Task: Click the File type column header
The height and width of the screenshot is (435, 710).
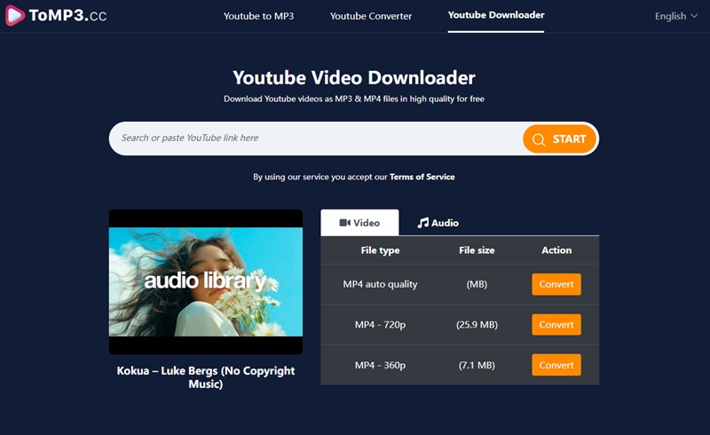Action: coord(380,250)
